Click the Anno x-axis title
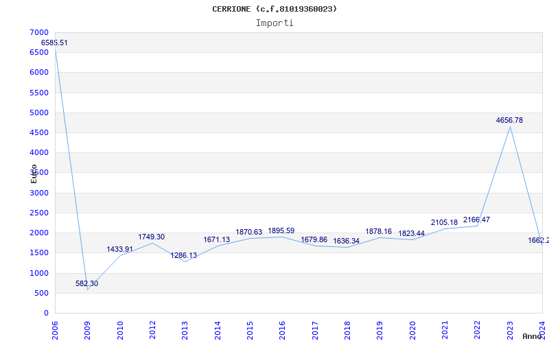 (532, 336)
